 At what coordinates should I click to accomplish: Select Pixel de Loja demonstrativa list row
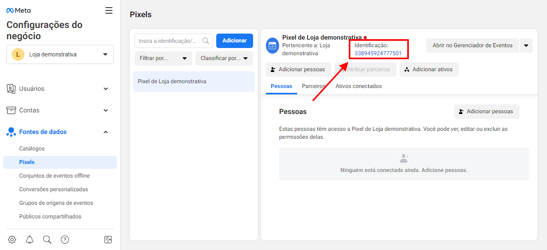(194, 82)
